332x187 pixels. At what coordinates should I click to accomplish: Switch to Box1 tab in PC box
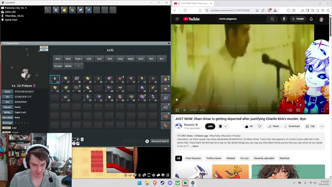click(58, 59)
